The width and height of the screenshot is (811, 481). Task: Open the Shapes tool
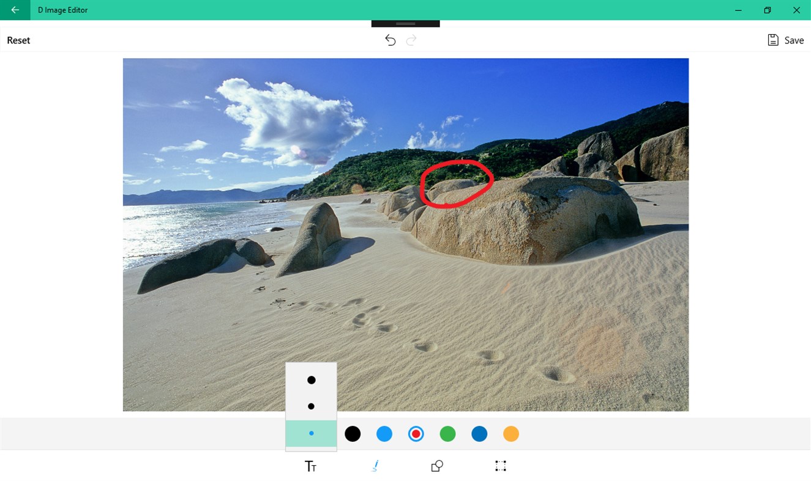pyautogui.click(x=437, y=466)
